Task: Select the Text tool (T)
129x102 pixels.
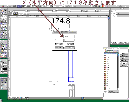Action: coord(2,16)
